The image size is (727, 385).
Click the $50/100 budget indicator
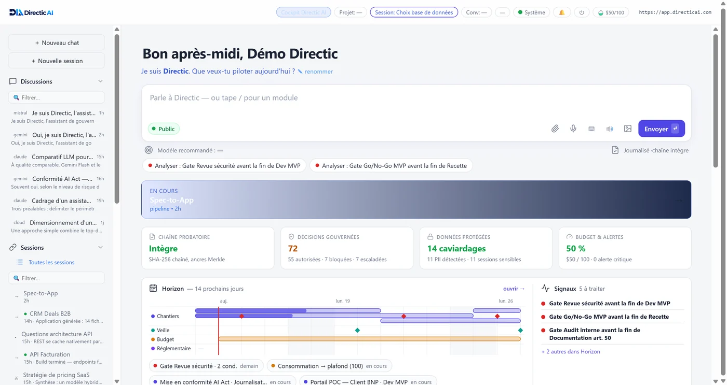(x=611, y=12)
